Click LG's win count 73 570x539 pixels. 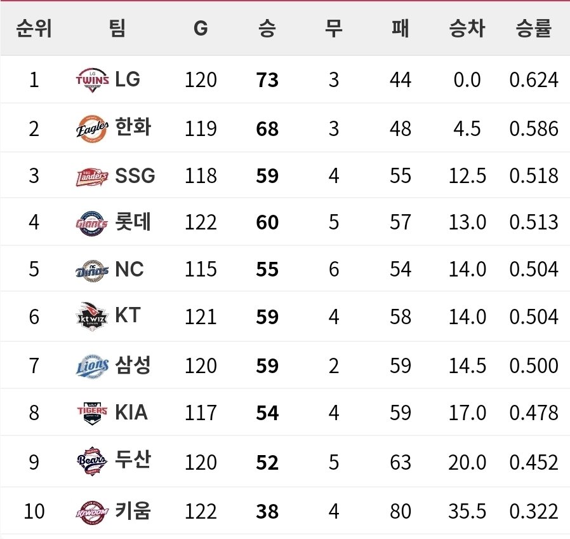click(x=267, y=80)
